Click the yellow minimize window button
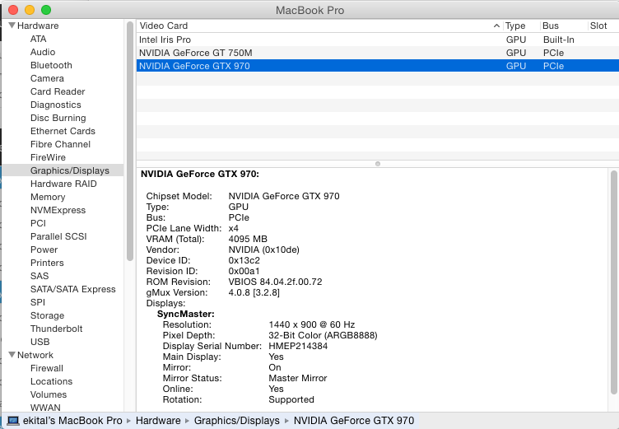This screenshot has width=619, height=429. (x=30, y=10)
